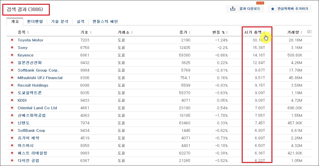Click the Japan flag beside Toyota Motor
The image size is (319, 166).
12,40
